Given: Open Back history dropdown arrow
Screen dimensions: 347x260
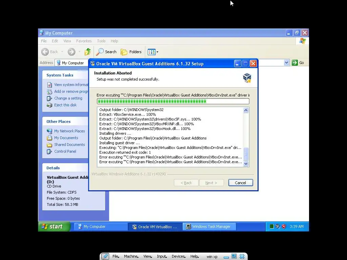Looking at the screenshot, I should pos(62,52).
